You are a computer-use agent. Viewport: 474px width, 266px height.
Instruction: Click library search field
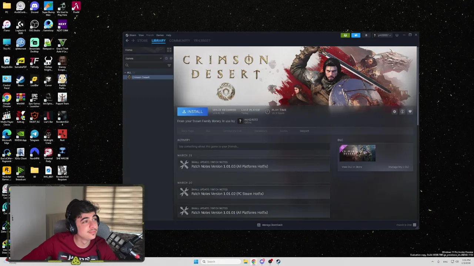(x=146, y=65)
